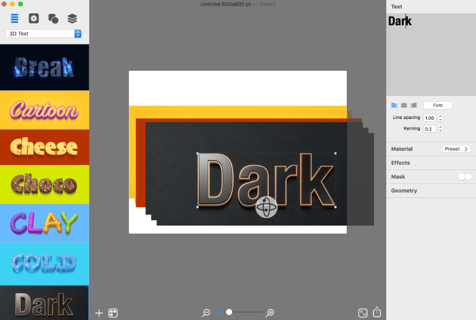Click the fit-to-window resize icon
Viewport: 476px width, 320px height.
(x=363, y=313)
